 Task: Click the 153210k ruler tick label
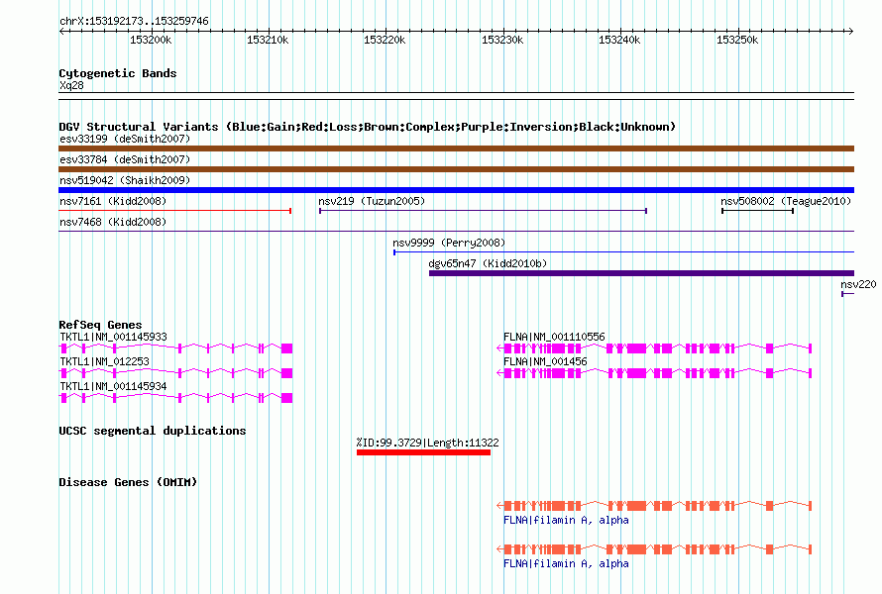(x=268, y=40)
